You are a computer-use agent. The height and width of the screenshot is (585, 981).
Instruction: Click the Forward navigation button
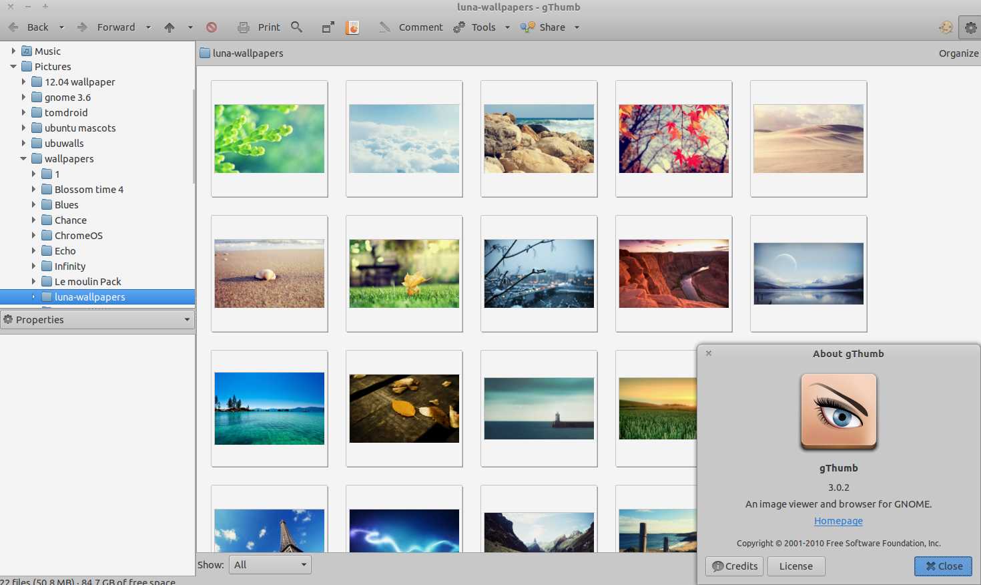pyautogui.click(x=105, y=27)
